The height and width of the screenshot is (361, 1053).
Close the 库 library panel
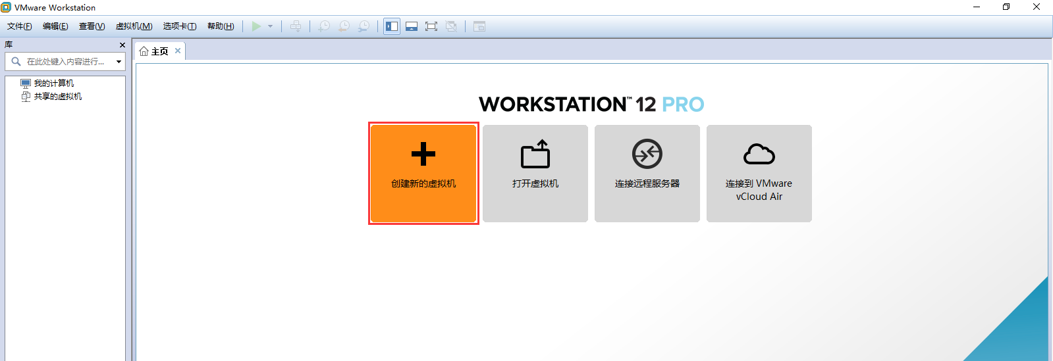[x=122, y=45]
